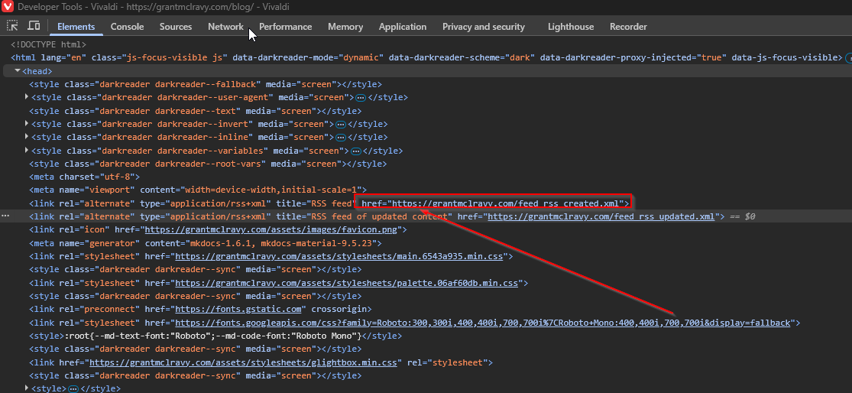The width and height of the screenshot is (852, 393).
Task: Click ellipsis badge in darkreader--invert style
Action: pyautogui.click(x=341, y=124)
